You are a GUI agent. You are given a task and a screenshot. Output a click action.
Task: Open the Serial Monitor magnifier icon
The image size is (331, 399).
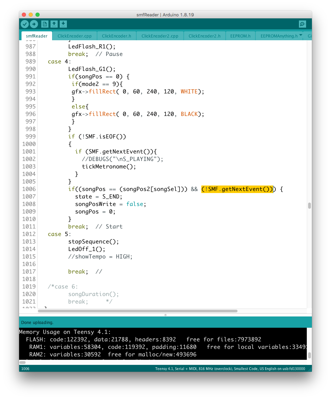pyautogui.click(x=302, y=24)
